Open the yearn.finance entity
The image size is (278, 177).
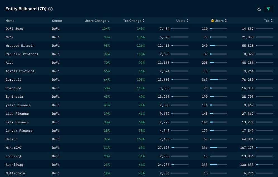click(x=18, y=105)
